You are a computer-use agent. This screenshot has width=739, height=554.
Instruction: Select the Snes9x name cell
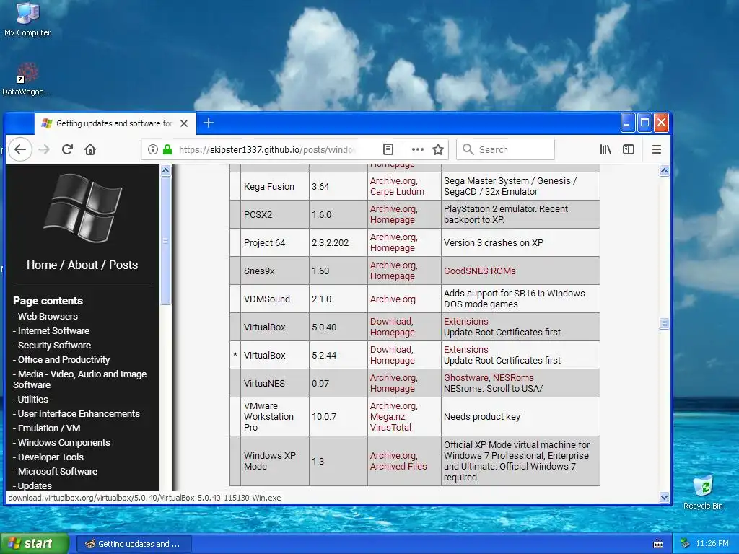pyautogui.click(x=275, y=271)
